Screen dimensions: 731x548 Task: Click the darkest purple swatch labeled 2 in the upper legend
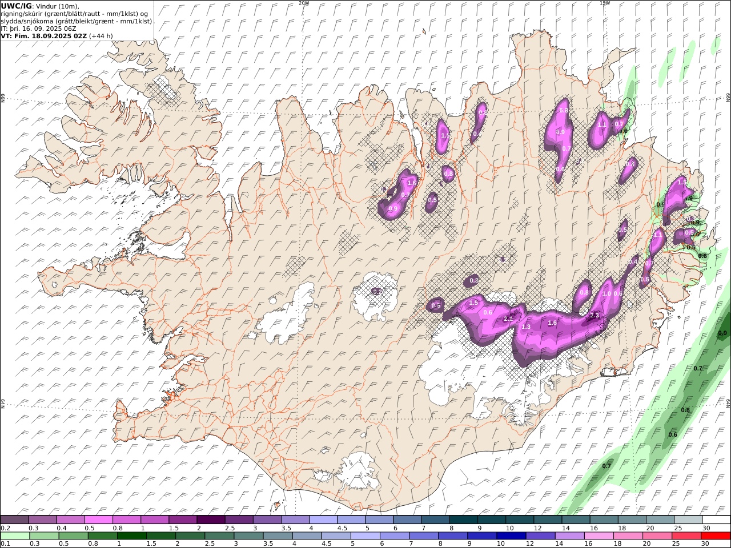click(210, 520)
